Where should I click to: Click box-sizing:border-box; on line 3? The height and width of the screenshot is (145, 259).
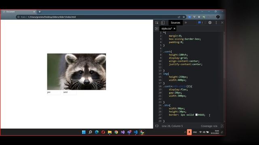[x=185, y=39]
